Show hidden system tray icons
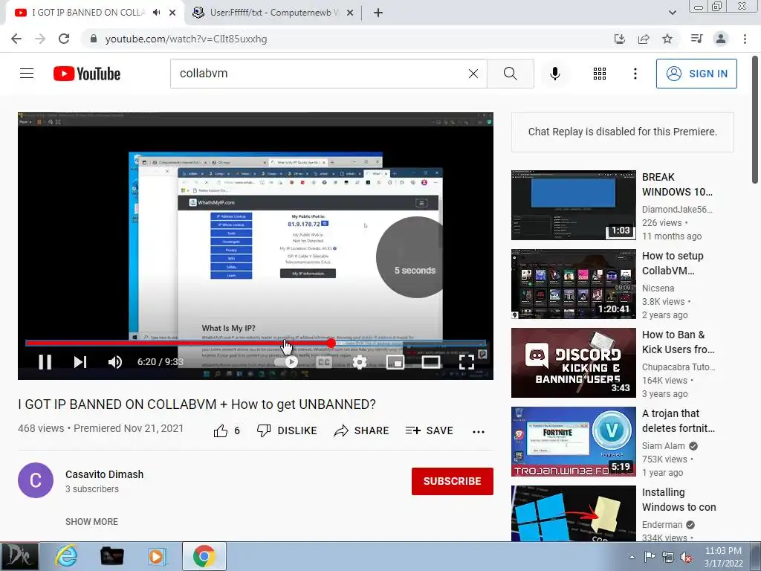The image size is (761, 571). [632, 557]
